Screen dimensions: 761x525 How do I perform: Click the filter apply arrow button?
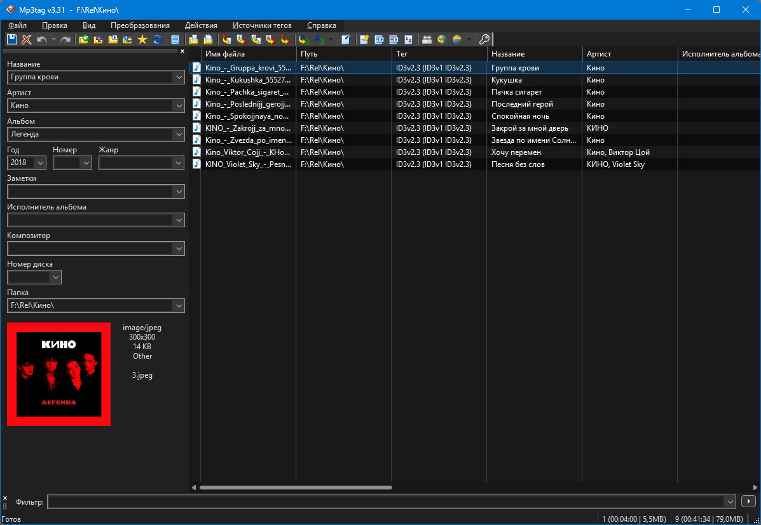point(748,502)
